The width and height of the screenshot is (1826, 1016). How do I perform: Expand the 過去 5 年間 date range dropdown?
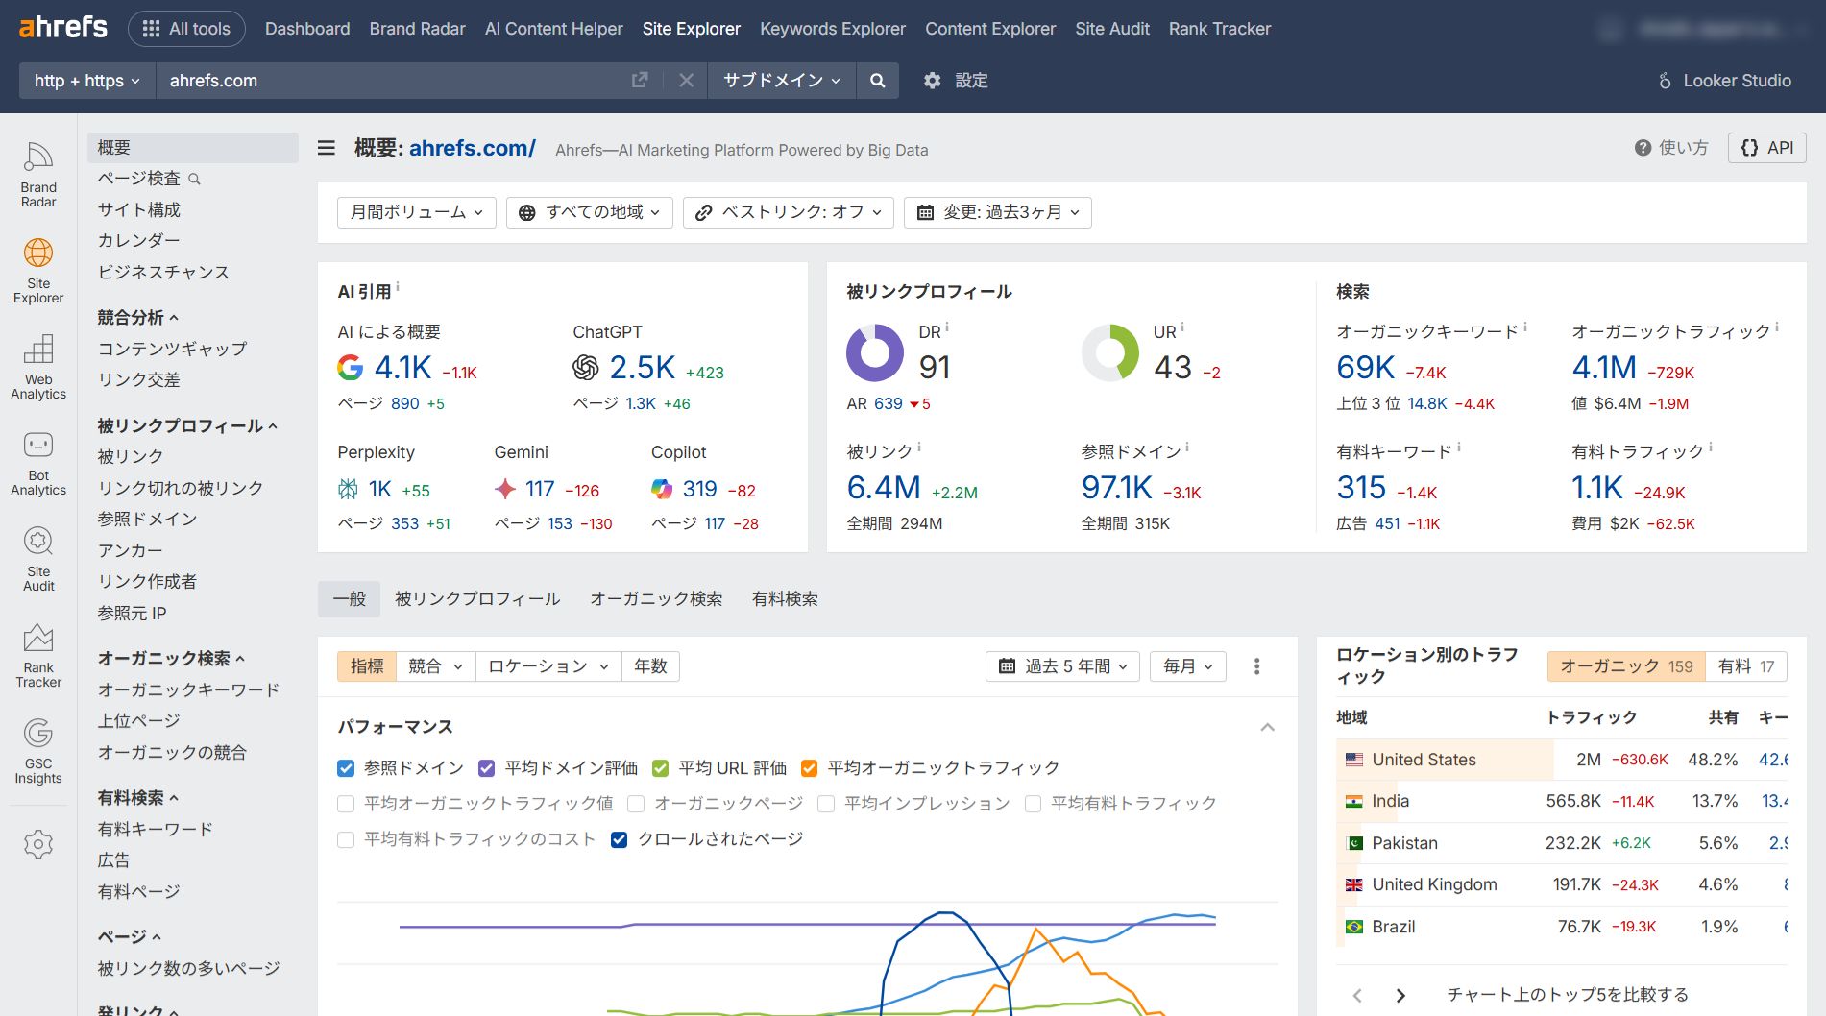[x=1062, y=666]
